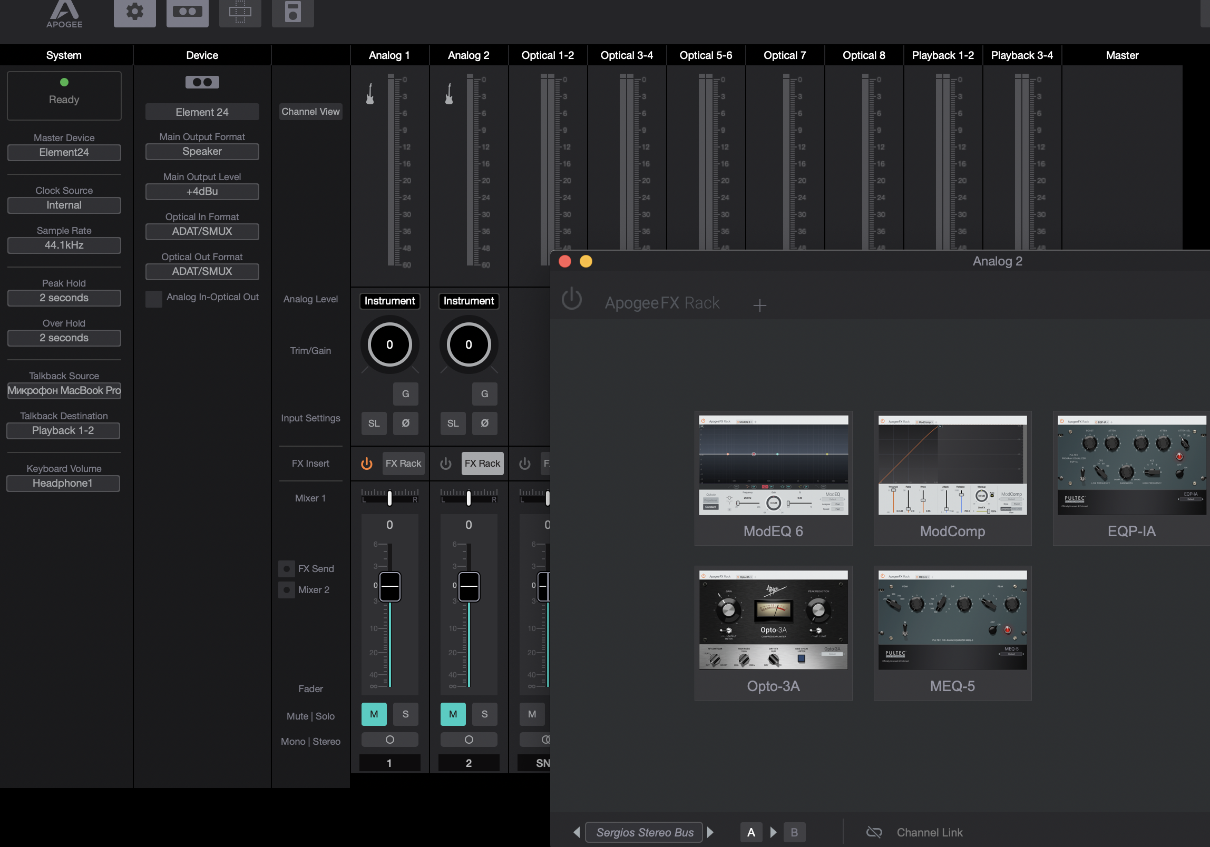
Task: Go to next preset with right arrow
Action: [x=710, y=832]
